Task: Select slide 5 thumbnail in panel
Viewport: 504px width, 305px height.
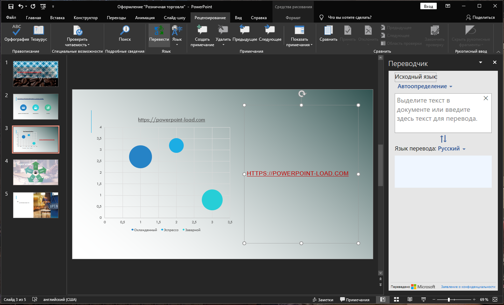Action: [x=36, y=205]
